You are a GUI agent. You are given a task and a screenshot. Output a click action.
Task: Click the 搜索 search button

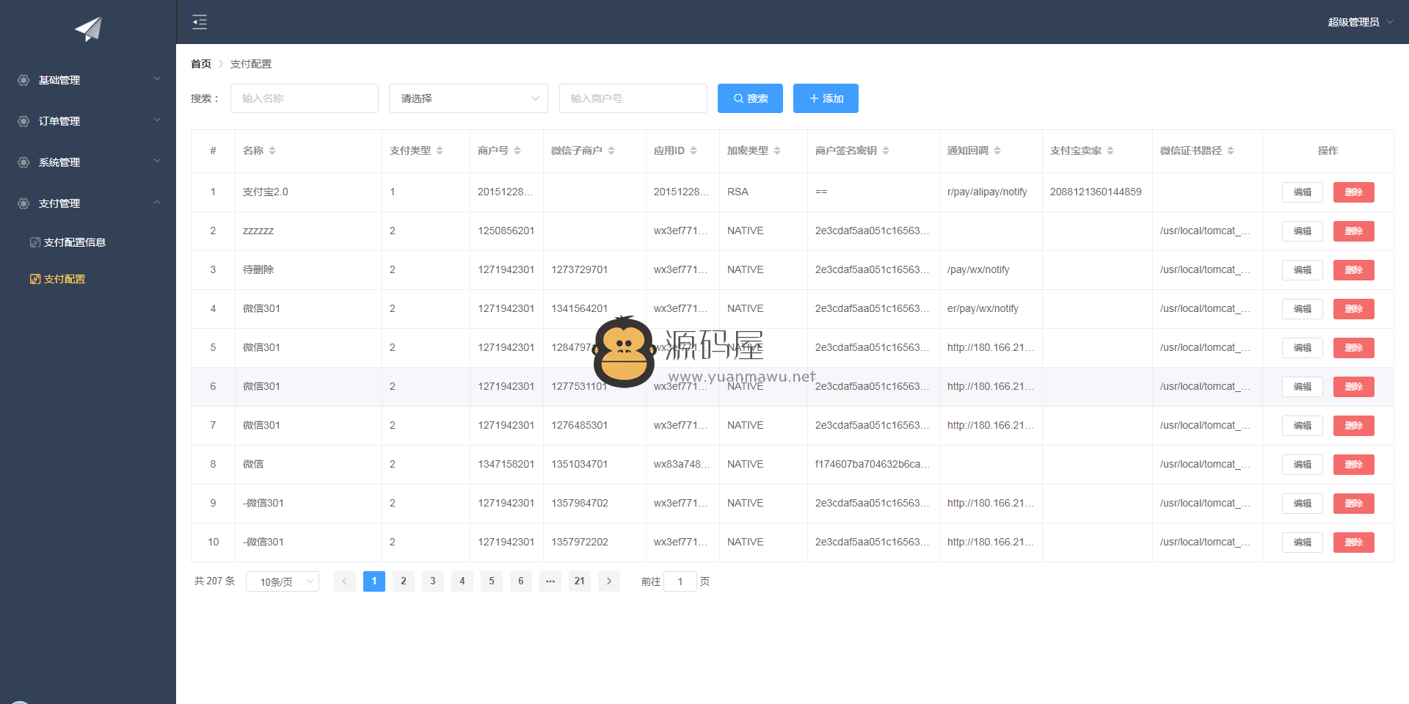750,98
